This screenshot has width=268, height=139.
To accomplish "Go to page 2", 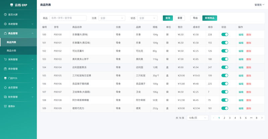I will [x=224, y=118].
